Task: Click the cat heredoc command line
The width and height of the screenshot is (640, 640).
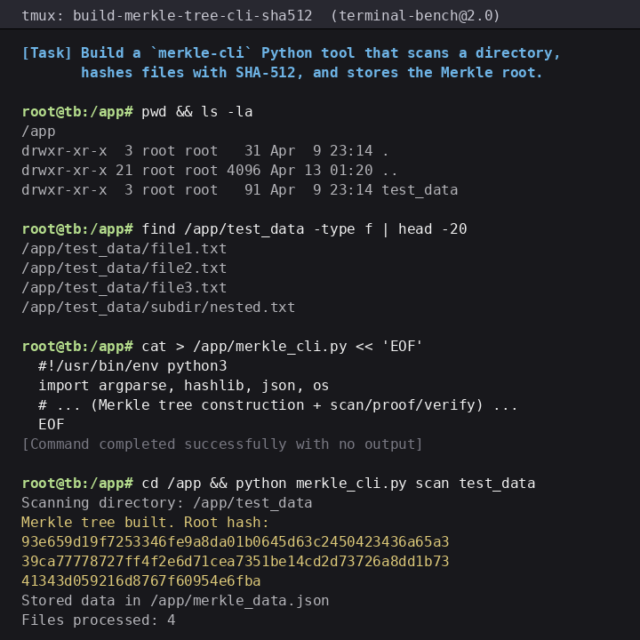Action: pos(282,347)
